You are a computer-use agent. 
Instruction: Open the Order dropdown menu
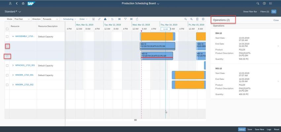point(83,19)
